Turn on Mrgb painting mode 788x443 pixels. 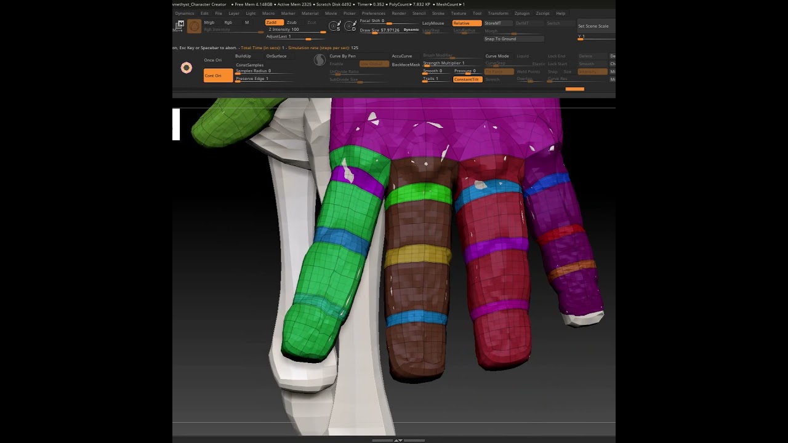209,23
